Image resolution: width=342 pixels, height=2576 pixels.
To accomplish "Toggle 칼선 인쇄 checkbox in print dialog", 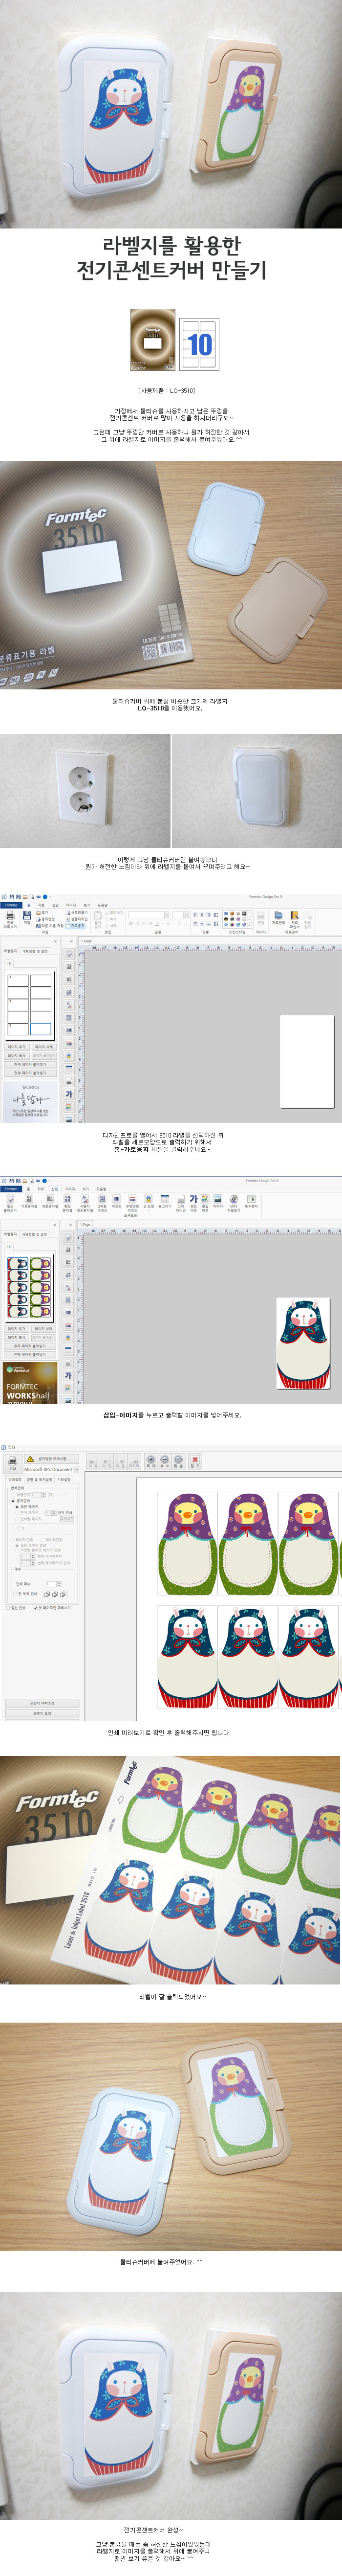I will [8, 1608].
